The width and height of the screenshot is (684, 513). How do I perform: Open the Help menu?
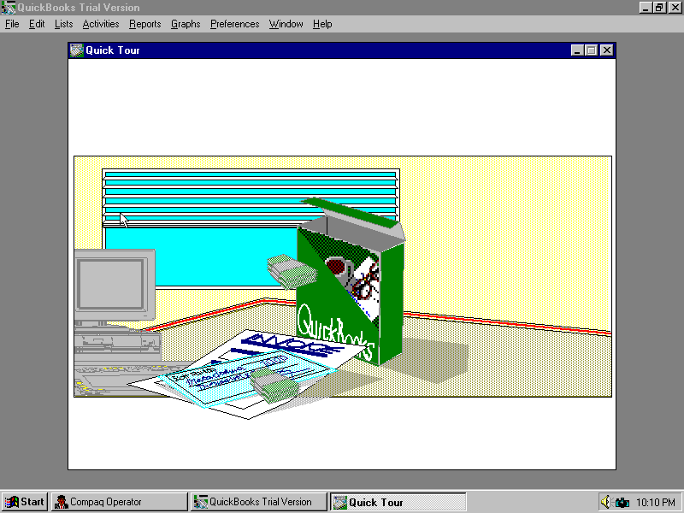tap(322, 24)
